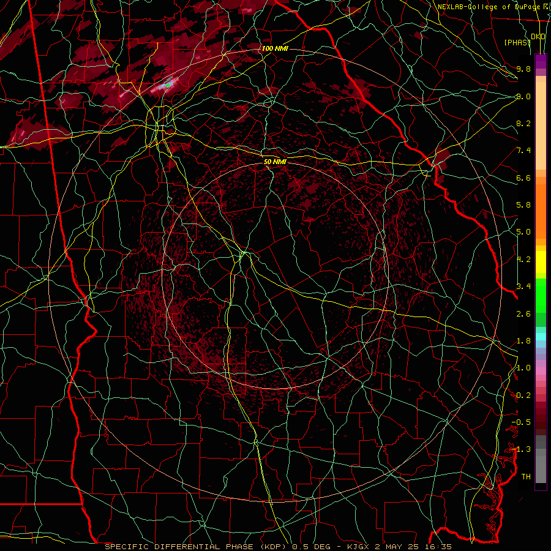Select the 9.8 value on the color scale

(523, 69)
